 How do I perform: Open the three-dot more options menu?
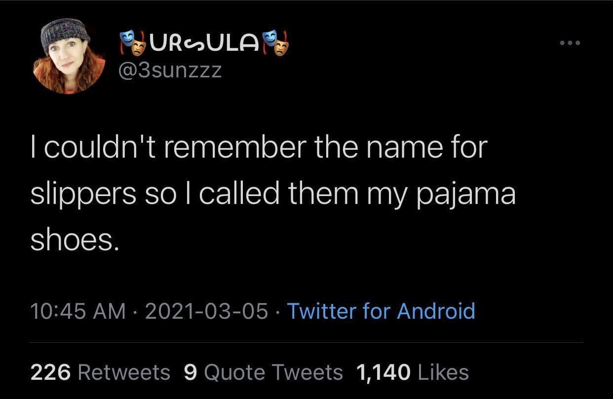point(570,43)
